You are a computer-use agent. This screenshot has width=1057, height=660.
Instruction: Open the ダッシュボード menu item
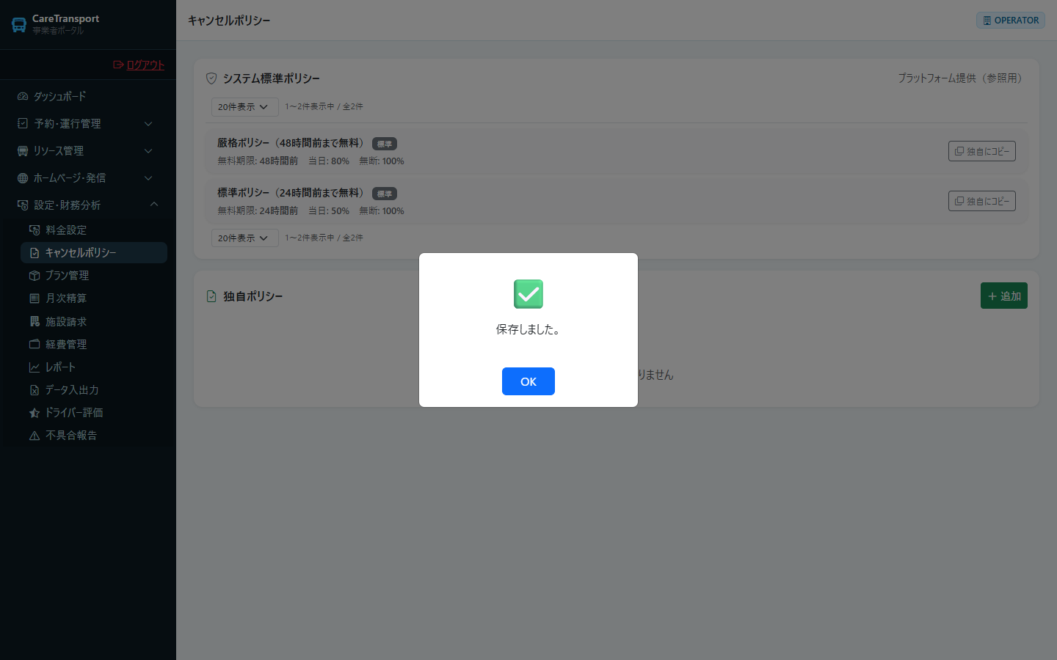(88, 96)
